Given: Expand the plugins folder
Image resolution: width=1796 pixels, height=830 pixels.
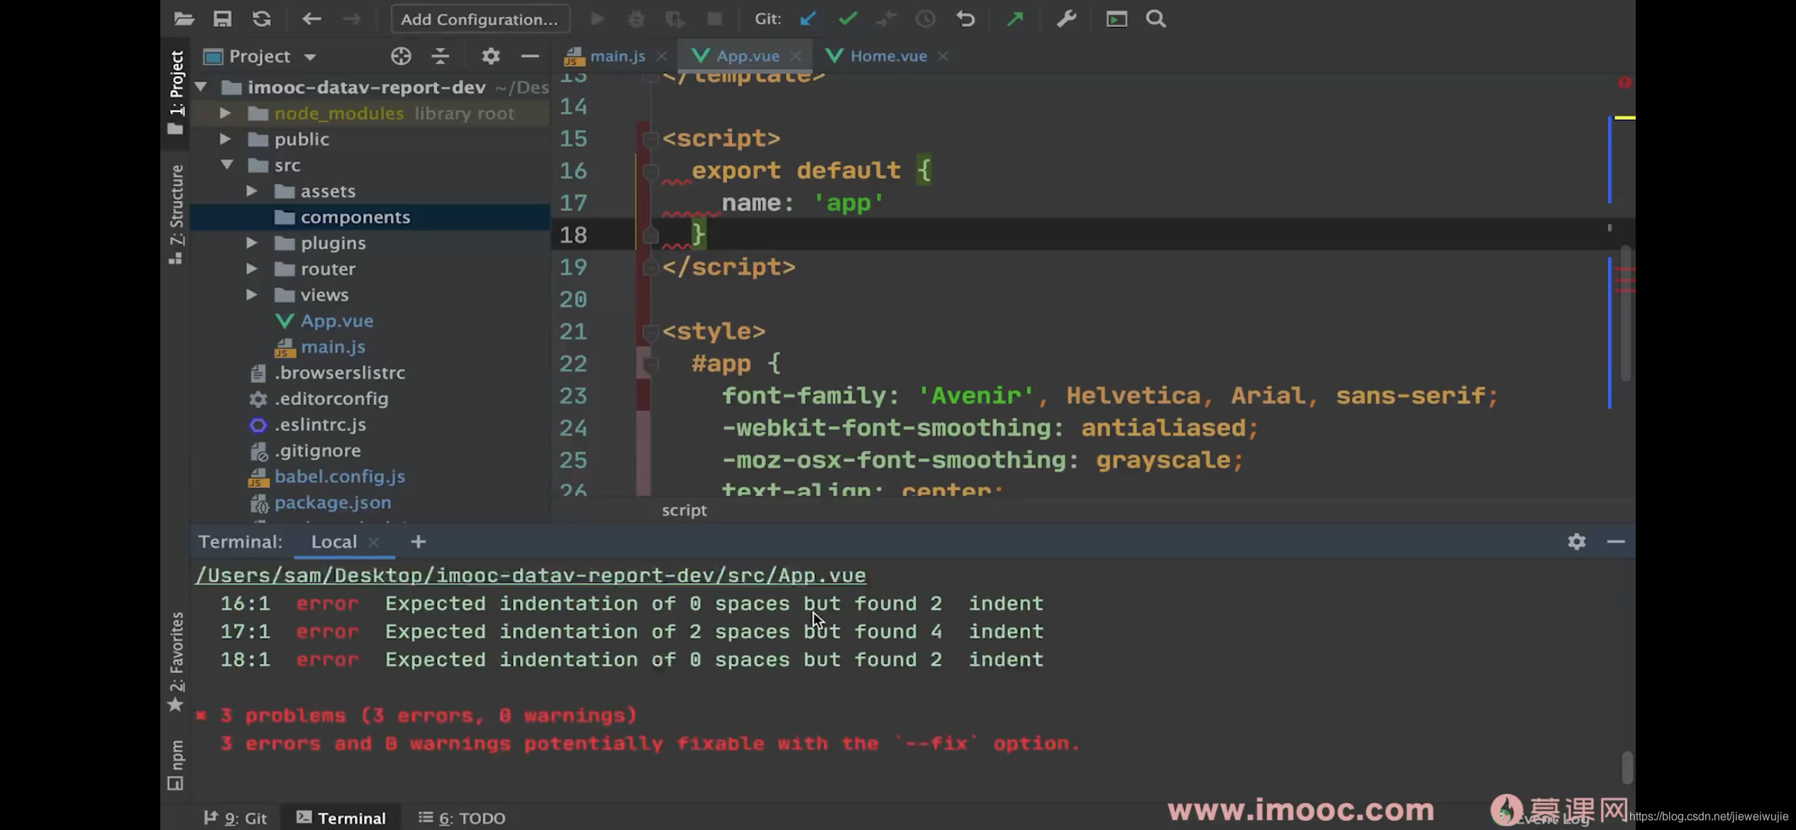Looking at the screenshot, I should pos(252,243).
